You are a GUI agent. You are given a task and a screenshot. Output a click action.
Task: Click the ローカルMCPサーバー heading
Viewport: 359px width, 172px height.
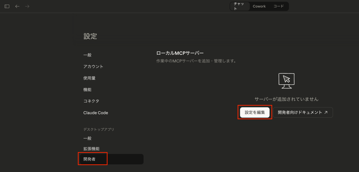coord(180,53)
